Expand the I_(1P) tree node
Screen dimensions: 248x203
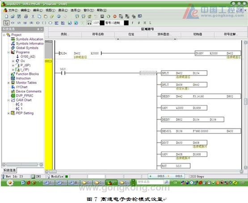point(13,70)
